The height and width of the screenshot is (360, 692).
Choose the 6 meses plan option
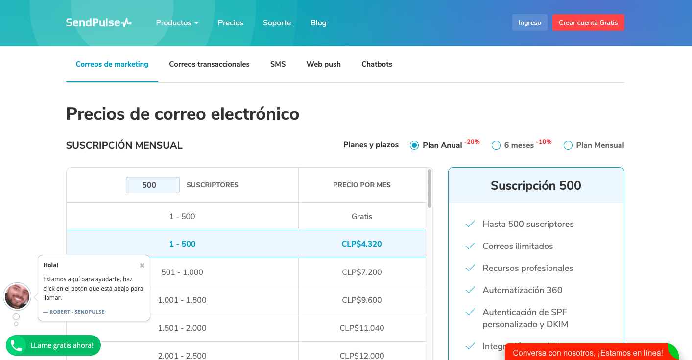496,145
